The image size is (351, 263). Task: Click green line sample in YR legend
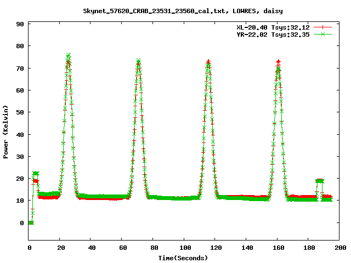pos(322,34)
